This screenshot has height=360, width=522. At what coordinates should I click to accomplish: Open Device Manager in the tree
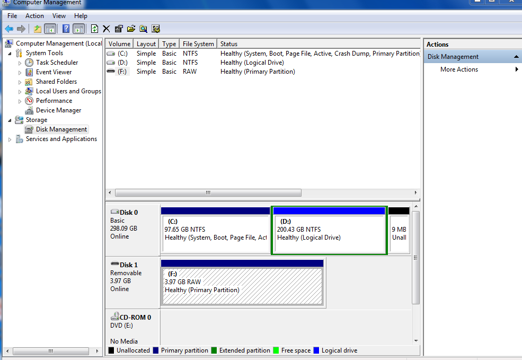(59, 110)
